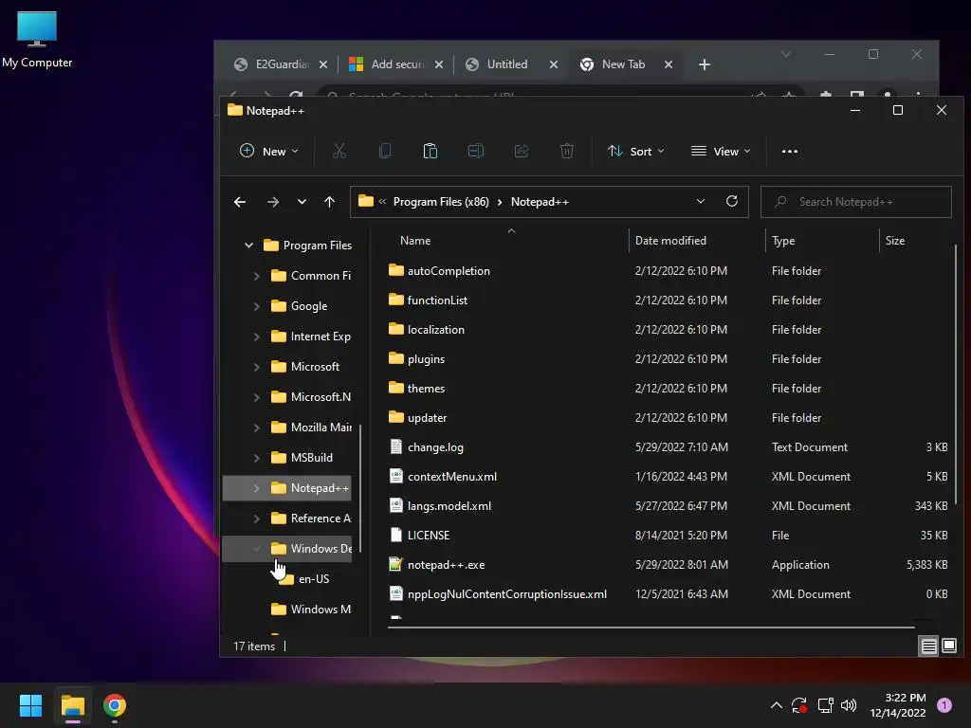971x728 pixels.
Task: Click the Rename icon in toolbar
Action: click(476, 151)
